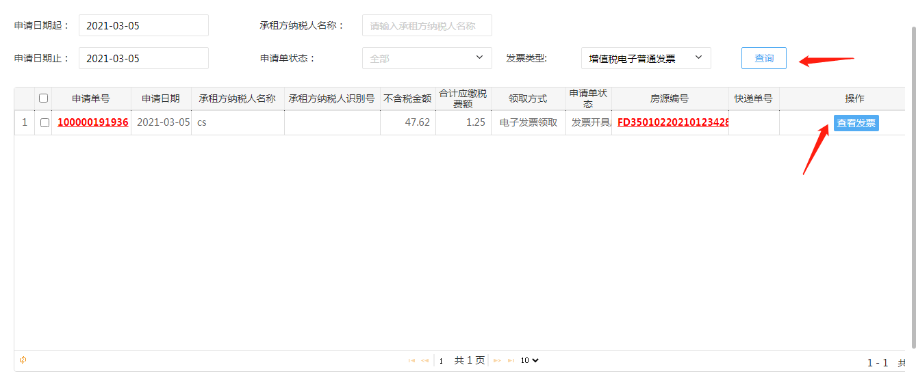Click the page number input in pager
This screenshot has height=391, width=916.
coord(442,360)
